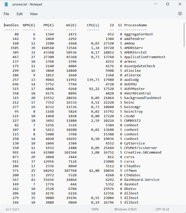The width and height of the screenshot is (186, 213).
Task: Click the Id 27328 value
Action: pos(109,43)
